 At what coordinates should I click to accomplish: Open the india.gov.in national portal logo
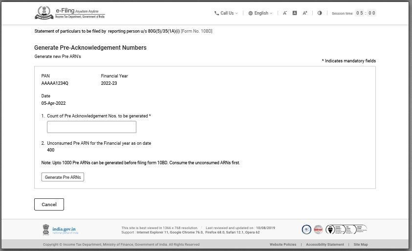tap(60, 230)
